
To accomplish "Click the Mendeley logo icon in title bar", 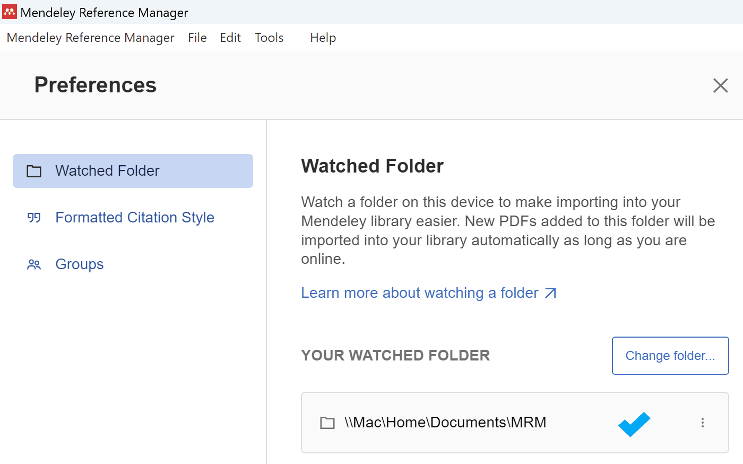I will [10, 12].
